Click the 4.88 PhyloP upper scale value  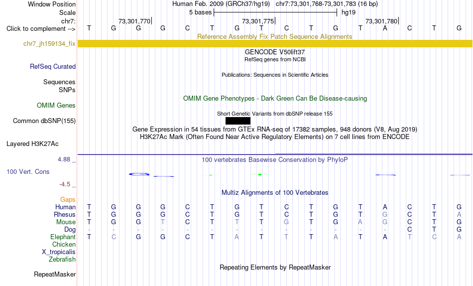[x=64, y=159]
